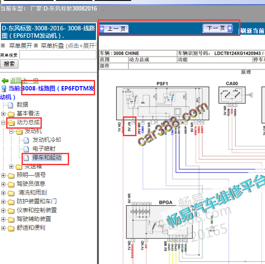Click 菜单折叠 collapse-all icon
Screen dimensions: 265x264
point(36,46)
